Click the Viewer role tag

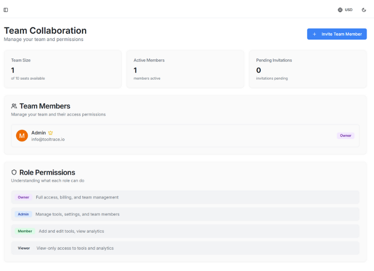click(x=23, y=248)
